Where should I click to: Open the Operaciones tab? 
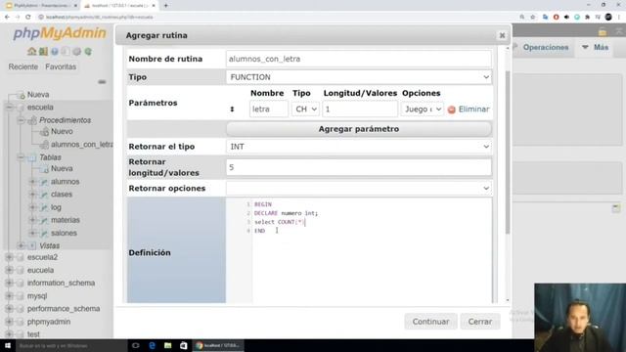[546, 48]
